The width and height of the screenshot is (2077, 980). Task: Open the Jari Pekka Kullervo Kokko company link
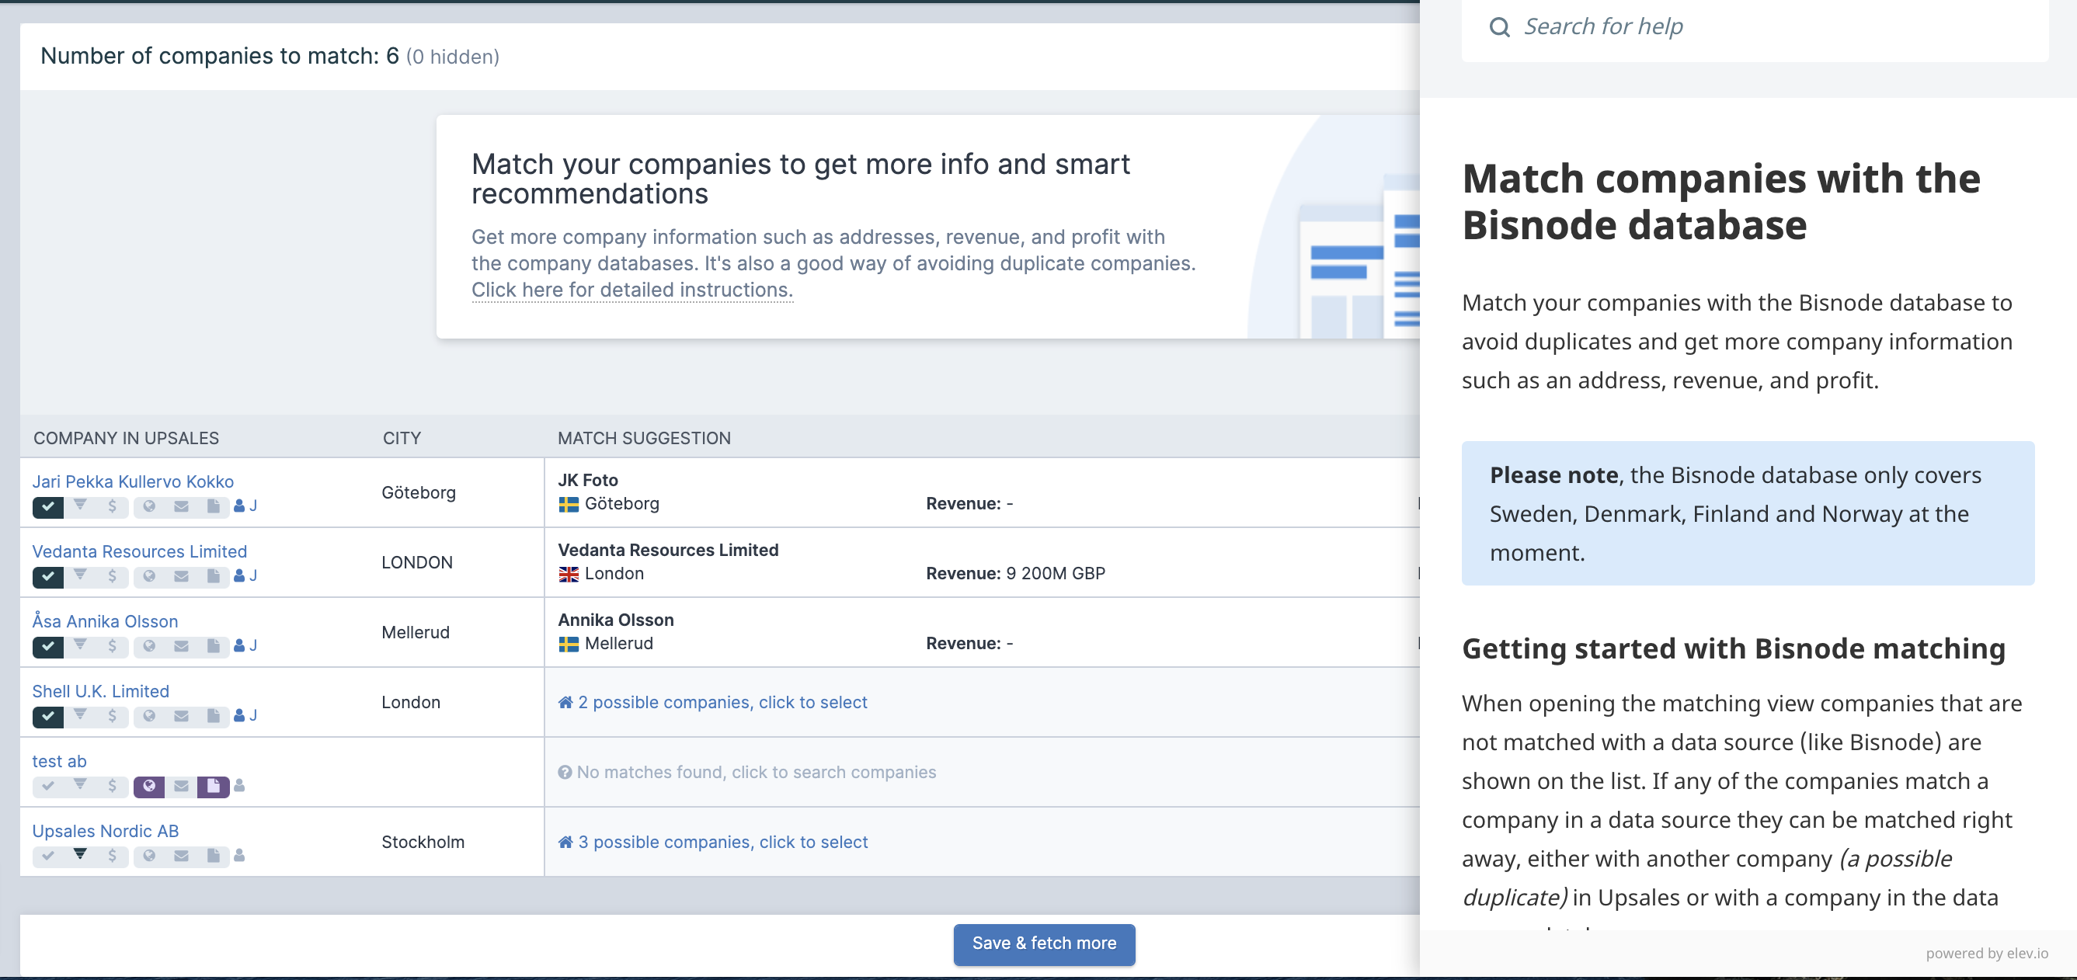point(133,482)
